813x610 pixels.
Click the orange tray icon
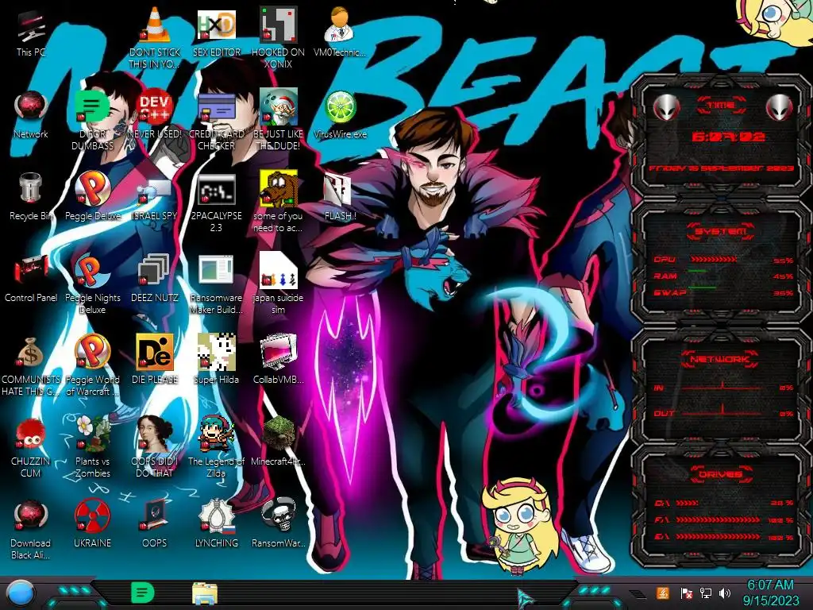tap(662, 593)
